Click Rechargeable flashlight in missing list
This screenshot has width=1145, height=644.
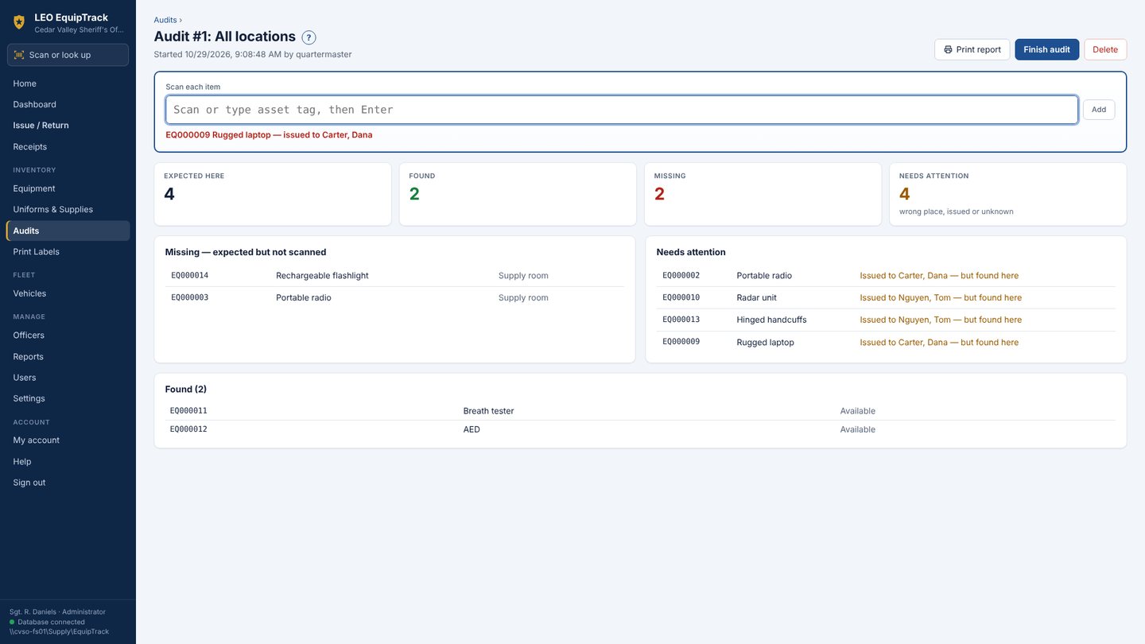point(322,275)
